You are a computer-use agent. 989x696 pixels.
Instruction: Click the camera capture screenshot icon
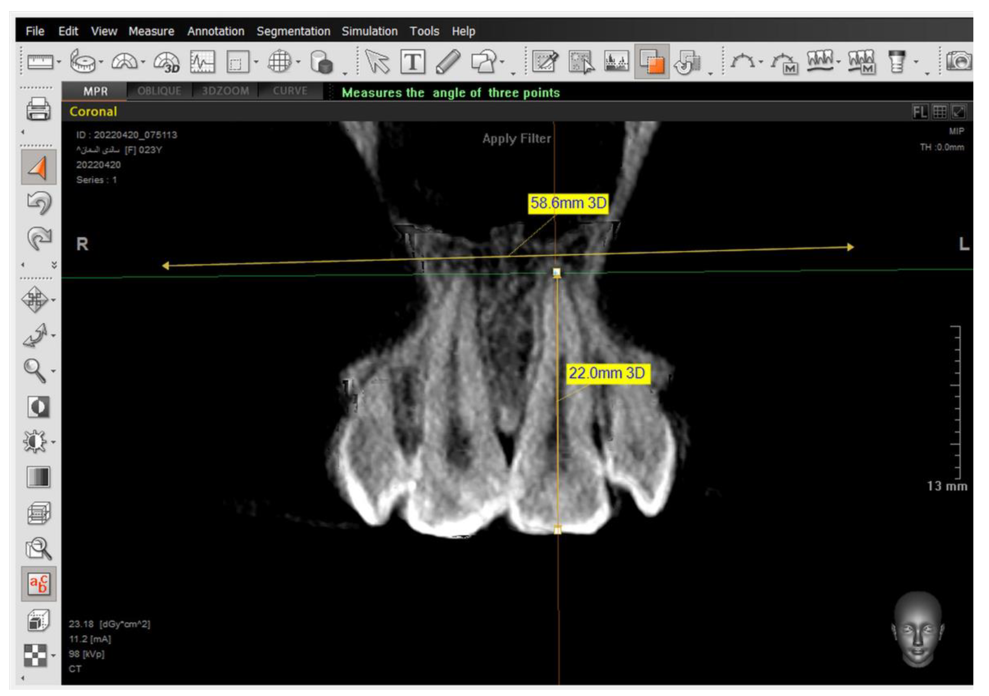tap(959, 61)
